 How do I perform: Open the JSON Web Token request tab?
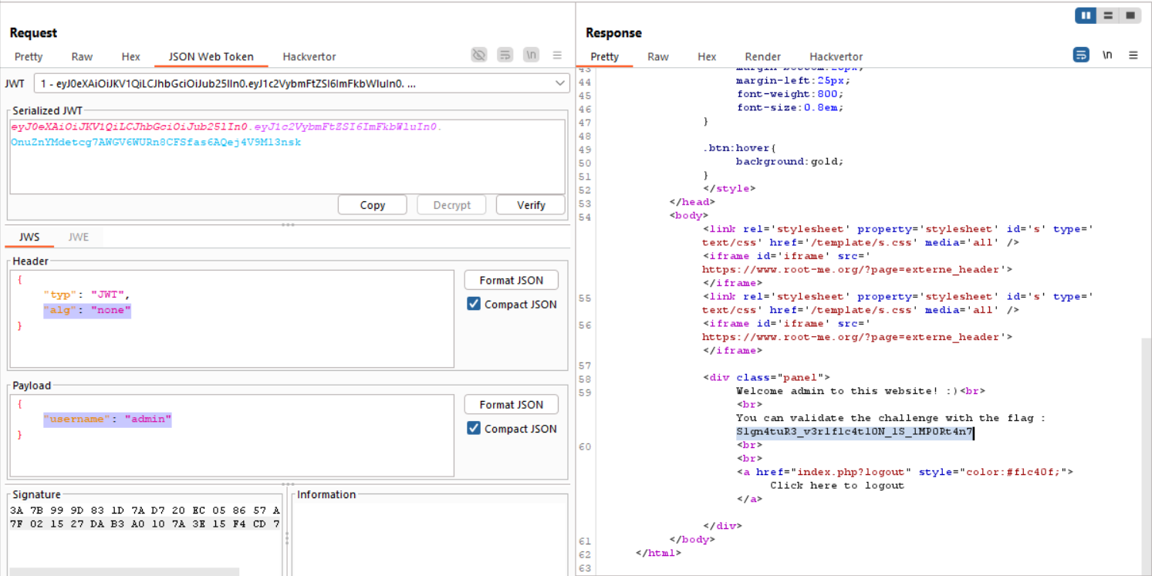[211, 56]
